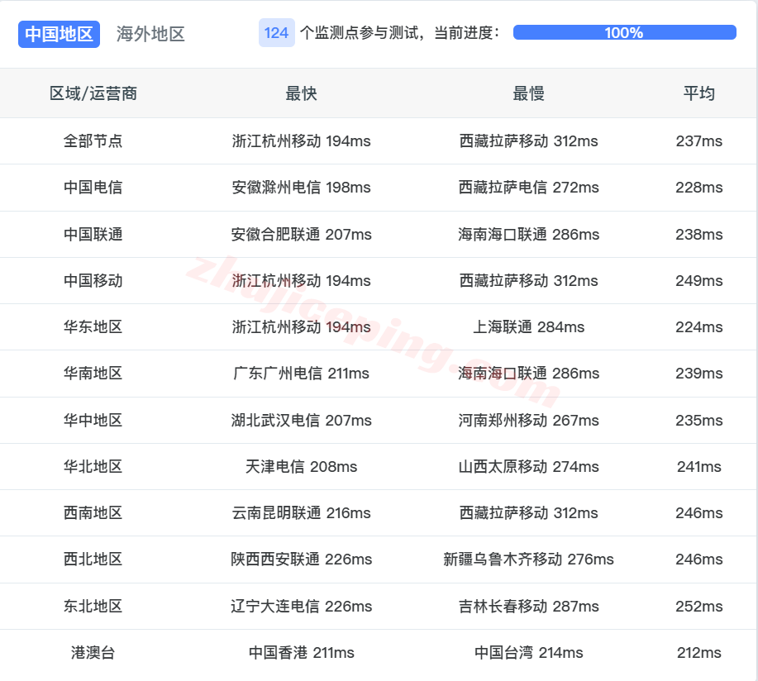Click 中国台湾 214ms cell
758x681 pixels.
pos(528,653)
